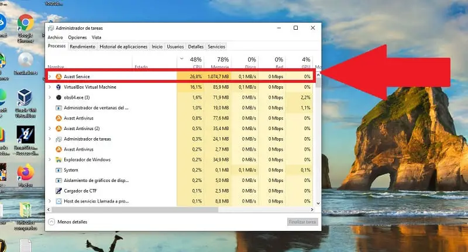Expand the Avast Antivirus (2) group
This screenshot has height=252, width=468.
tap(50, 128)
